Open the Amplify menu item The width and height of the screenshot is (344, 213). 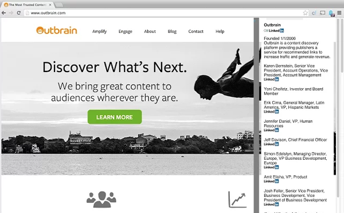99,31
